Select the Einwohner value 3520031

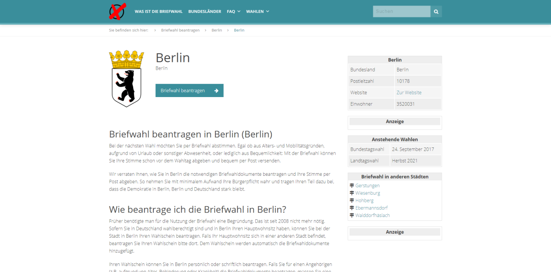tap(405, 104)
